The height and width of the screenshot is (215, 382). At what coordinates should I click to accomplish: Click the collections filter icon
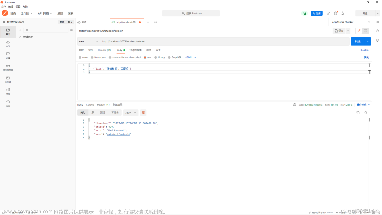[x=27, y=30]
